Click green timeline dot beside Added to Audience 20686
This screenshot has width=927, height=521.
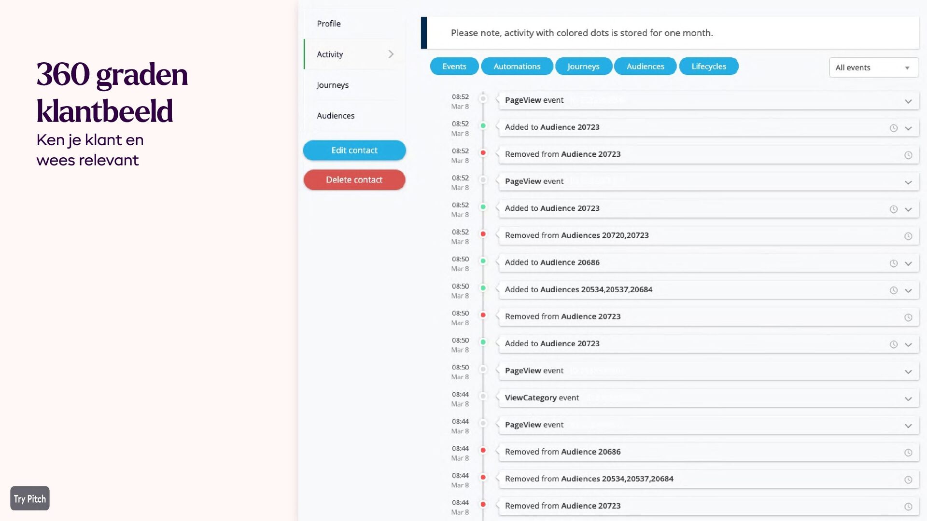[483, 261]
